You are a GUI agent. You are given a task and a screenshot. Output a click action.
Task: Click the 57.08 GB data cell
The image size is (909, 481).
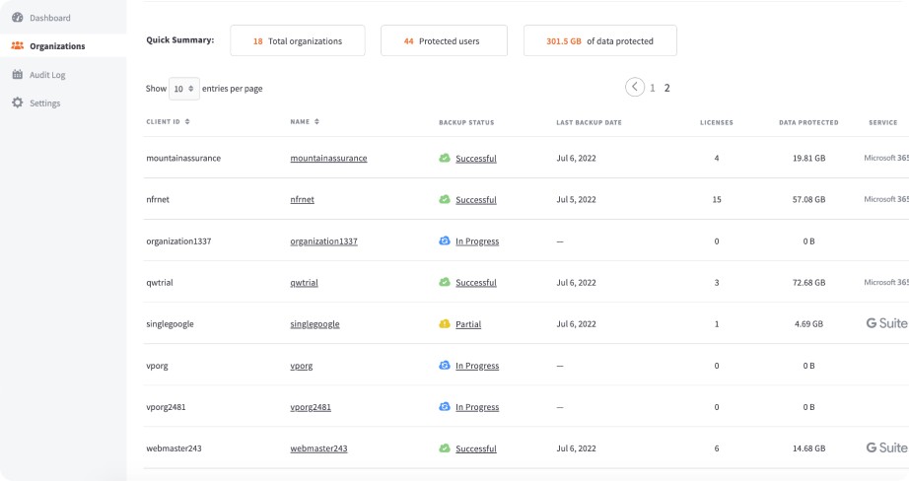808,199
